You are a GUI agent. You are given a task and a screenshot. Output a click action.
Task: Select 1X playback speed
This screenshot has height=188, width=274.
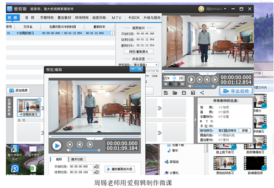click(x=174, y=78)
